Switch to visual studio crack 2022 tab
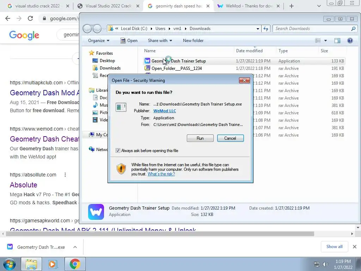The image size is (361, 271). pos(38,6)
